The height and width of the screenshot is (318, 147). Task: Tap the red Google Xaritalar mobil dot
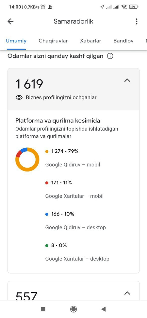click(x=47, y=183)
